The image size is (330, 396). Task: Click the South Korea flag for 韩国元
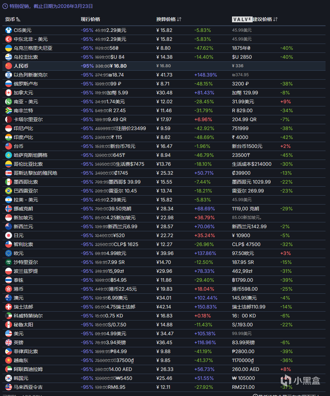tap(9, 378)
